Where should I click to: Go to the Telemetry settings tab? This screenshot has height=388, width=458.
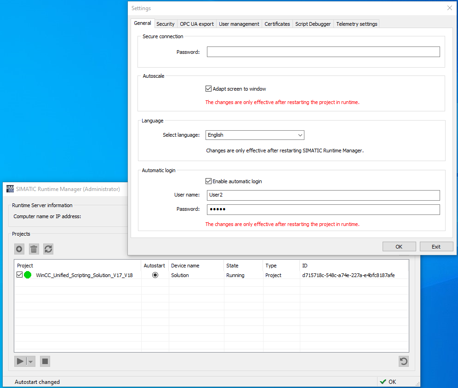pos(356,24)
